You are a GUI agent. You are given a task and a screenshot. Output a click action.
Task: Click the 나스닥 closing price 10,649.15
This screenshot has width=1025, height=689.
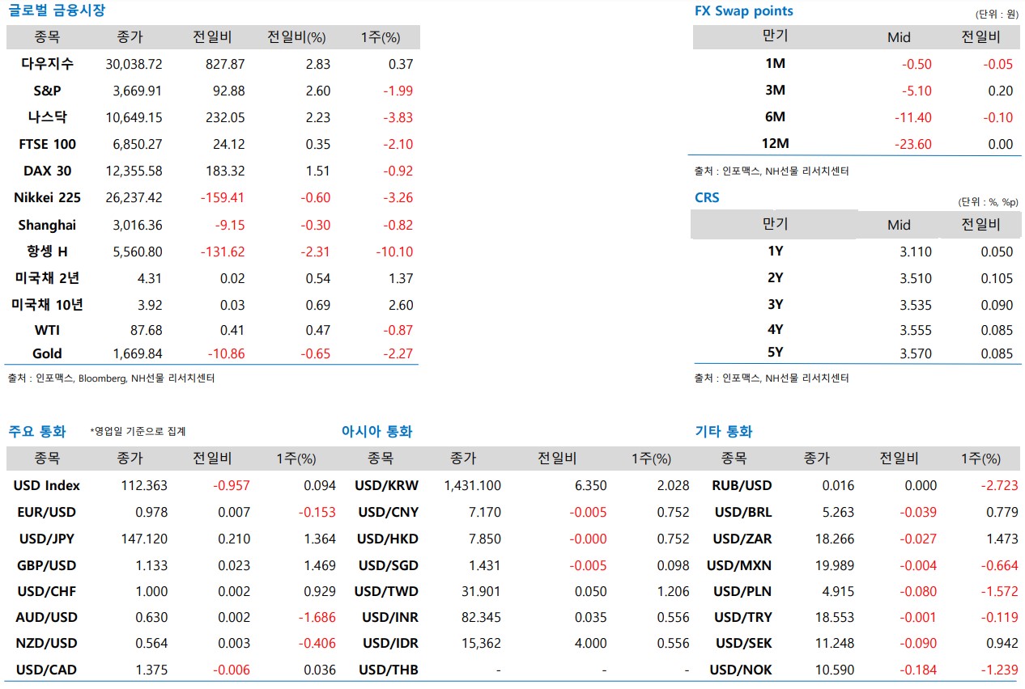pyautogui.click(x=134, y=117)
